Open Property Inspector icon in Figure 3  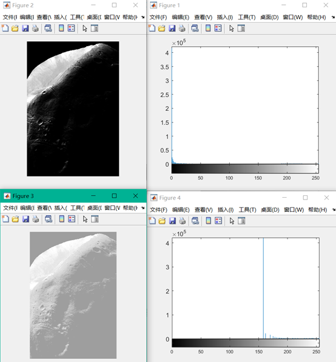pos(95,219)
